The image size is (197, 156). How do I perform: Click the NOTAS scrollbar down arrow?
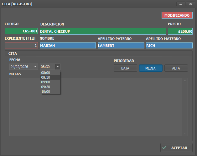(x=185, y=133)
